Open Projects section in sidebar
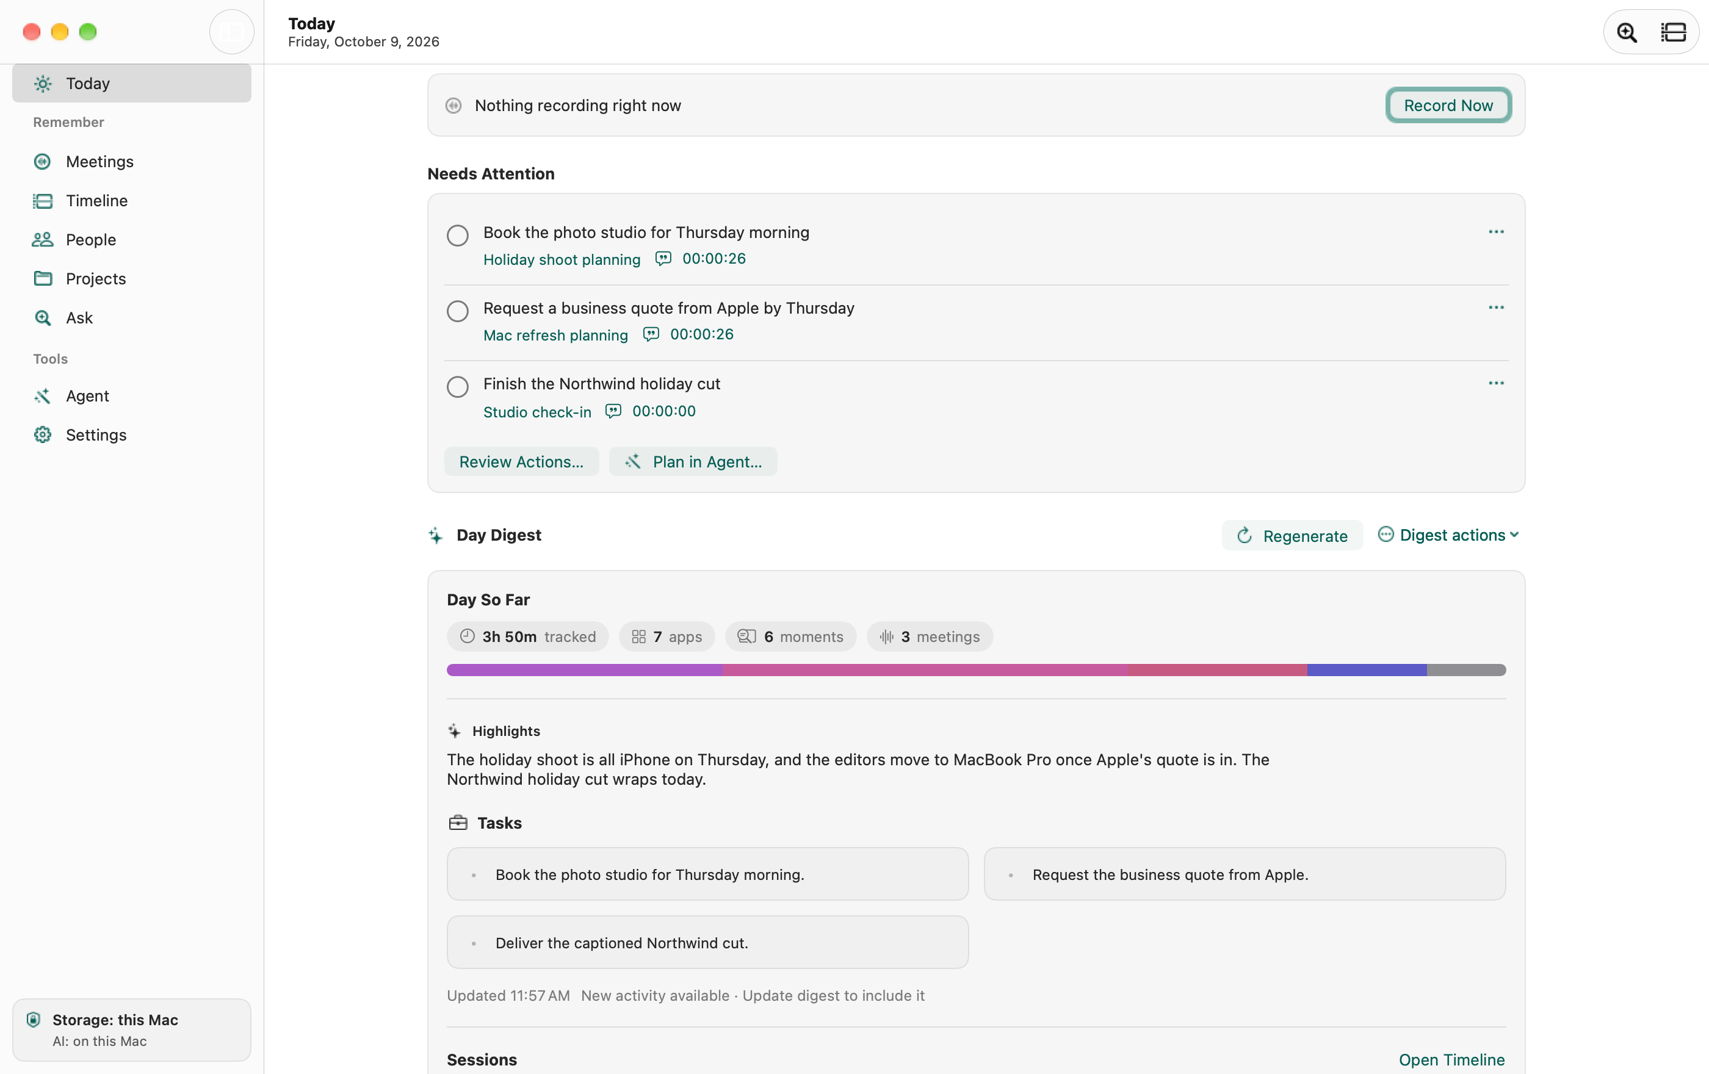Image resolution: width=1709 pixels, height=1074 pixels. pyautogui.click(x=131, y=279)
